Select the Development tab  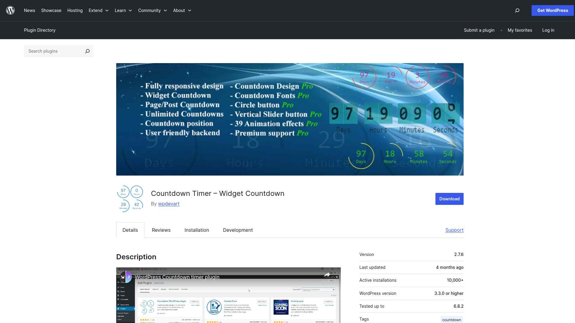coord(238,230)
